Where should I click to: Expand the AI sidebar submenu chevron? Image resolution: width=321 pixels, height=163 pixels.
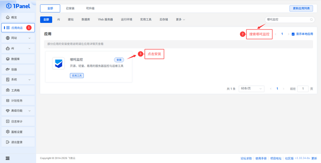click(29, 48)
